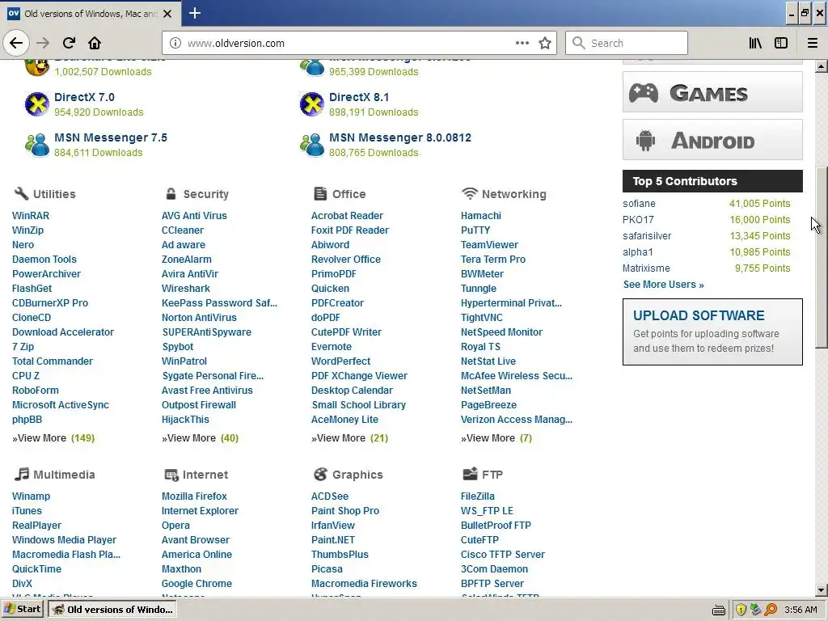Viewport: 828px width, 621px height.
Task: Open the DirectX 7.0 title link
Action: (84, 97)
